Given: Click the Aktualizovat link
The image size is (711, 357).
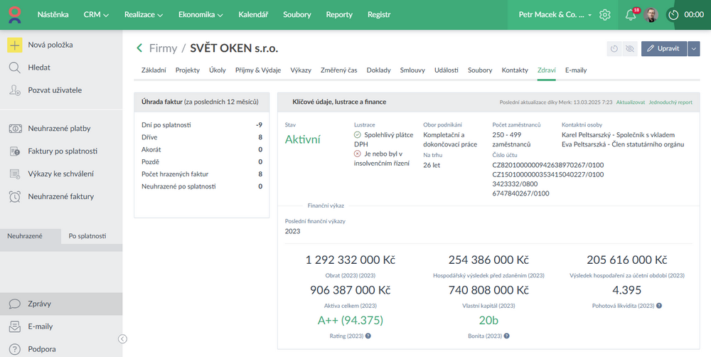Looking at the screenshot, I should tap(630, 102).
